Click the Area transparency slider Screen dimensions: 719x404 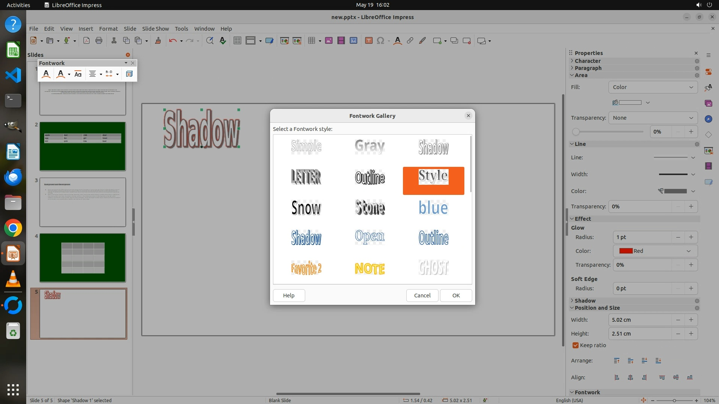coord(608,132)
